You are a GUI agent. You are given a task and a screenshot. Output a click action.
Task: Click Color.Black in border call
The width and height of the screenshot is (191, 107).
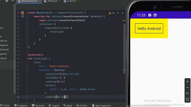coord(87,89)
